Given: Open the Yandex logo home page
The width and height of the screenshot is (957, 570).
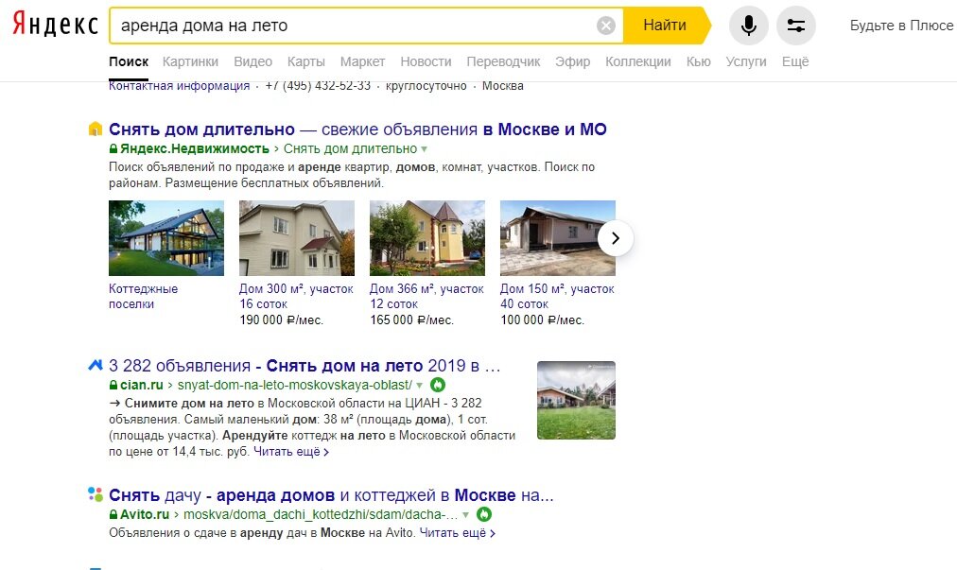Looking at the screenshot, I should (55, 25).
